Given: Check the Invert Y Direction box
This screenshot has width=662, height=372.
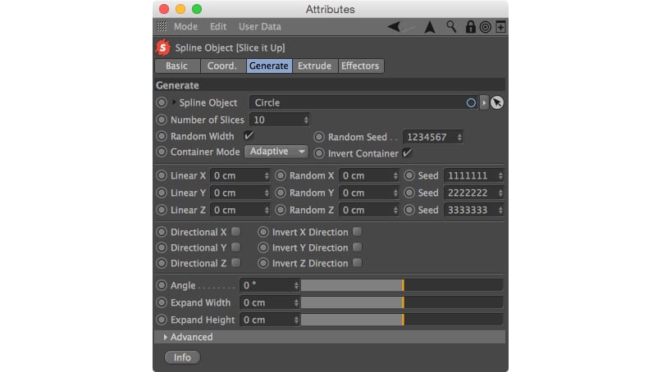Looking at the screenshot, I should point(357,247).
